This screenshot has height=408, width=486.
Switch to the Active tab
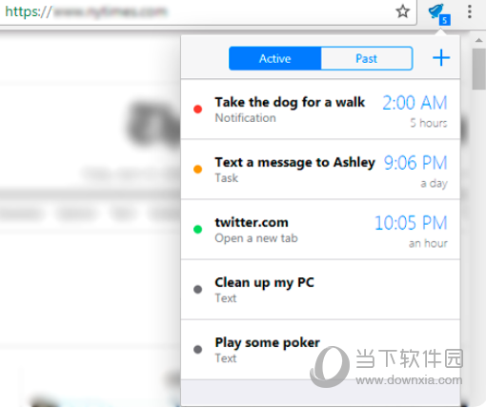click(275, 58)
